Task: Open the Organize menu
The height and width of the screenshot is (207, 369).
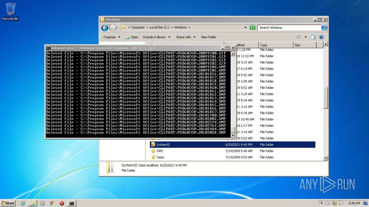Action: tap(112, 37)
